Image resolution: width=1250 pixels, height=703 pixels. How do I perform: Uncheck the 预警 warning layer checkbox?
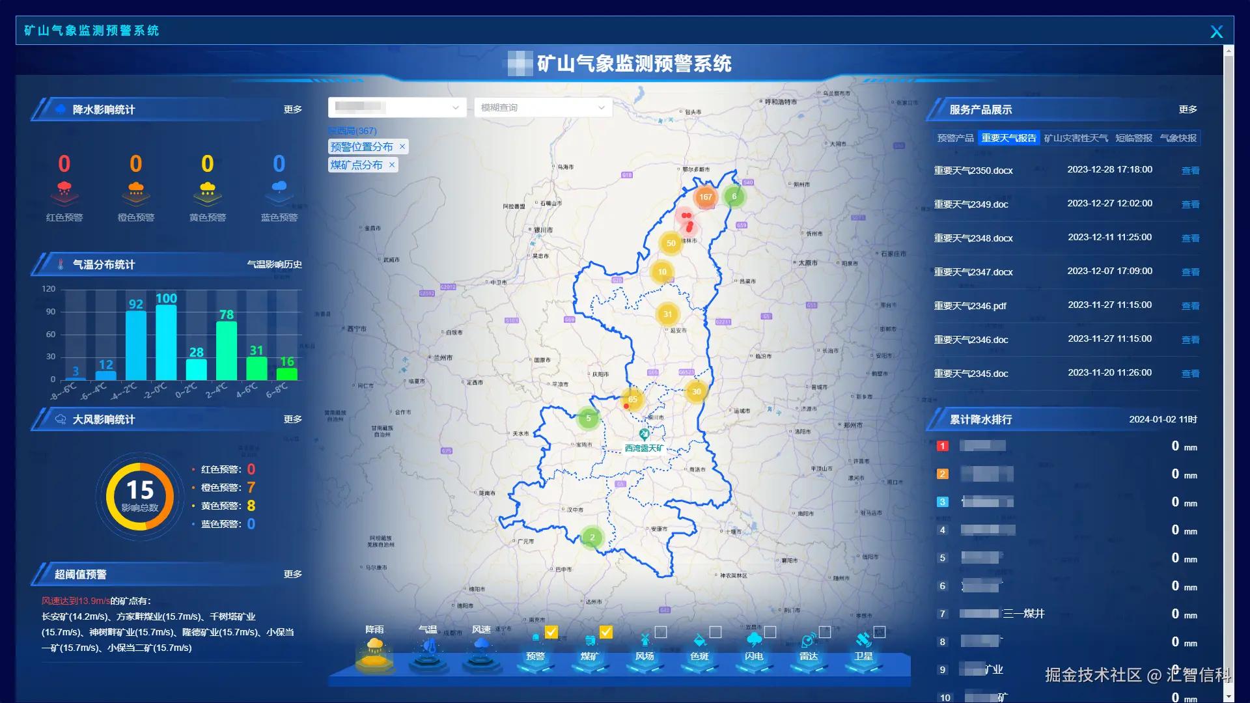pos(551,632)
